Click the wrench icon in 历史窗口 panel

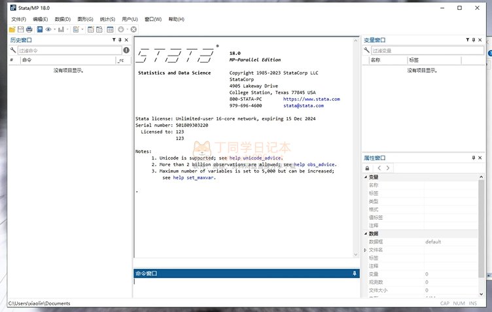[12, 50]
